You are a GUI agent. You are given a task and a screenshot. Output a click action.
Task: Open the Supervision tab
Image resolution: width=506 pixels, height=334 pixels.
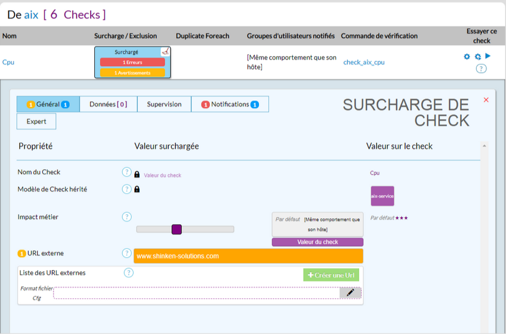(164, 104)
